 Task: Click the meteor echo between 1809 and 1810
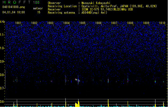point(155,81)
